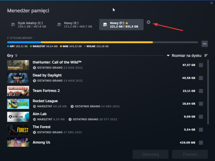Image resolution: width=215 pixels, height=161 pixels.
Task: Add a new drive with the plus icon
Action: (148, 22)
